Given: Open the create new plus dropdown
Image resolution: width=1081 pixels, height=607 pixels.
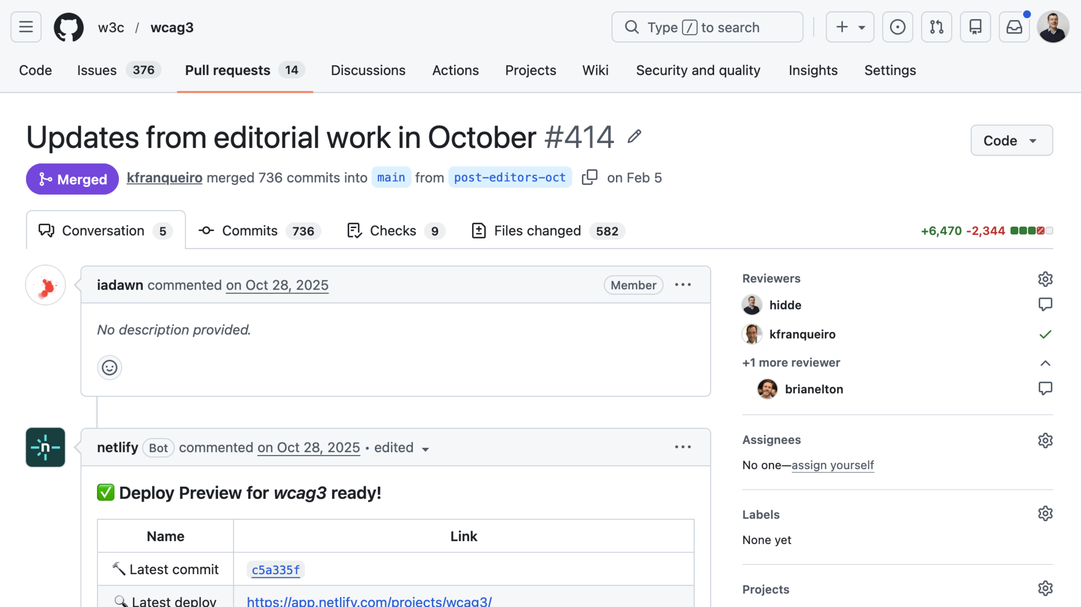Looking at the screenshot, I should (x=850, y=27).
